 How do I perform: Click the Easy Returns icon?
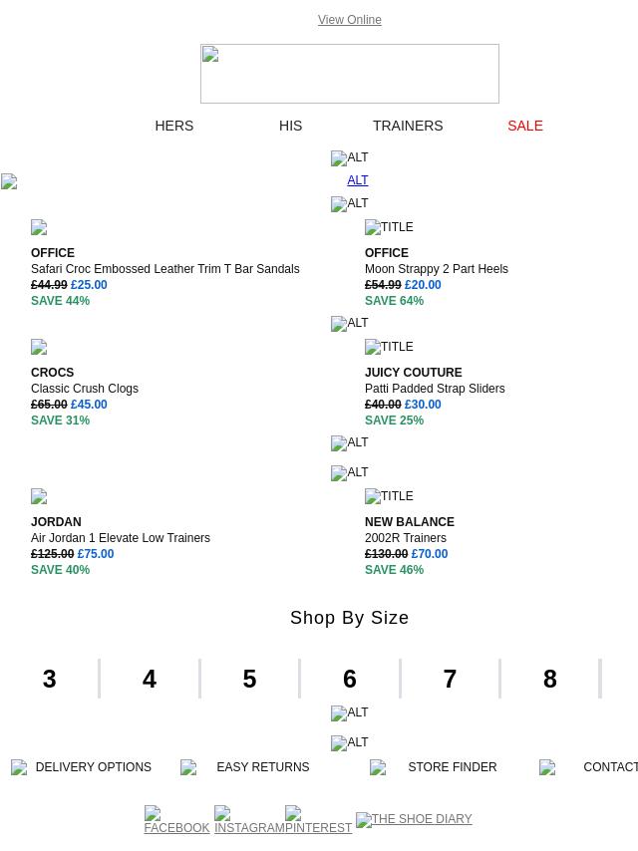pos(188,767)
